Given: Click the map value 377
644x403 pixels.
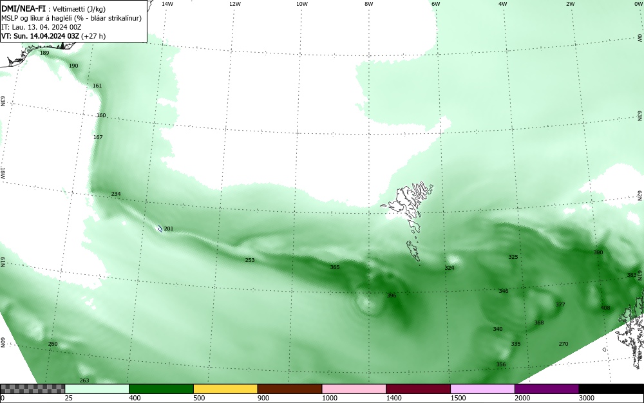Looking at the screenshot, I should pyautogui.click(x=560, y=305).
